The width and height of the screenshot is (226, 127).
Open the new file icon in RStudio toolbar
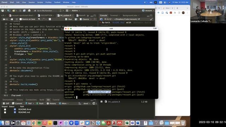[2, 11]
